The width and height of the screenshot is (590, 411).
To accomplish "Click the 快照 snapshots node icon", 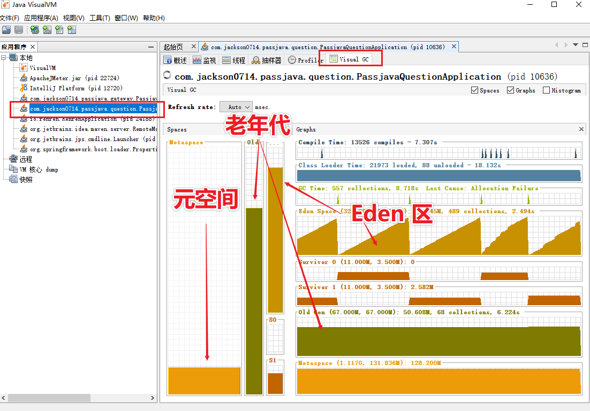I will point(13,180).
